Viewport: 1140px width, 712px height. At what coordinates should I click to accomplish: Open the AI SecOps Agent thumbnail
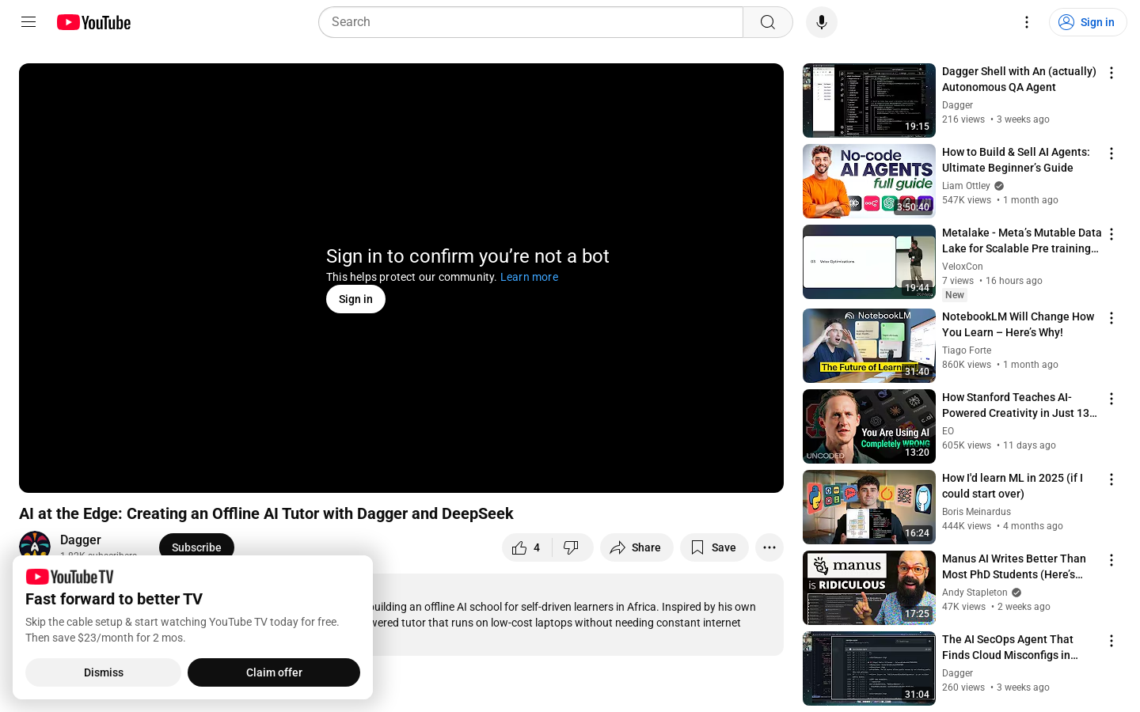tap(869, 668)
